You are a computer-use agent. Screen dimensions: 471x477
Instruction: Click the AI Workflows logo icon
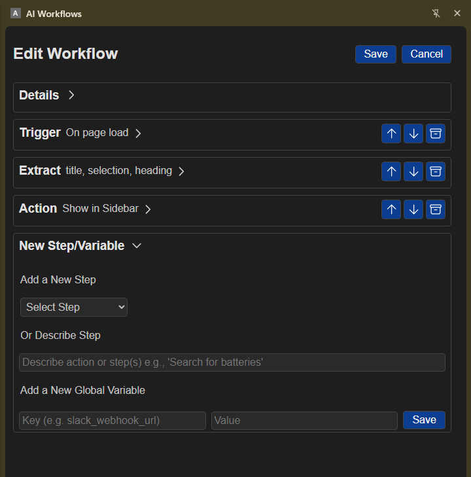click(x=16, y=13)
